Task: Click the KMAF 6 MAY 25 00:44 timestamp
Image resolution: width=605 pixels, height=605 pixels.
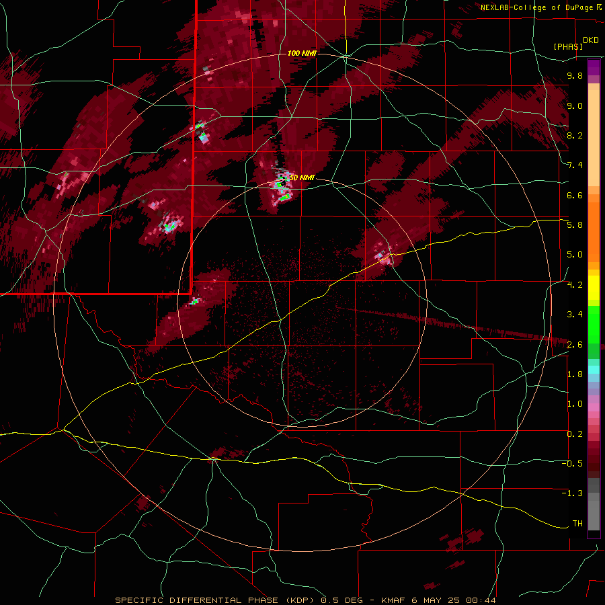Action: pos(438,600)
